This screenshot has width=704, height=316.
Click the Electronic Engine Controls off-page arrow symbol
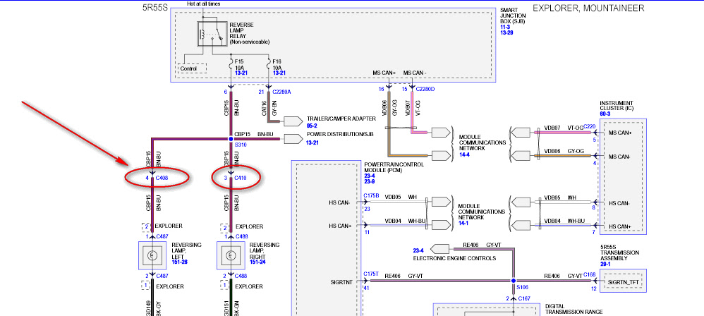coord(439,248)
